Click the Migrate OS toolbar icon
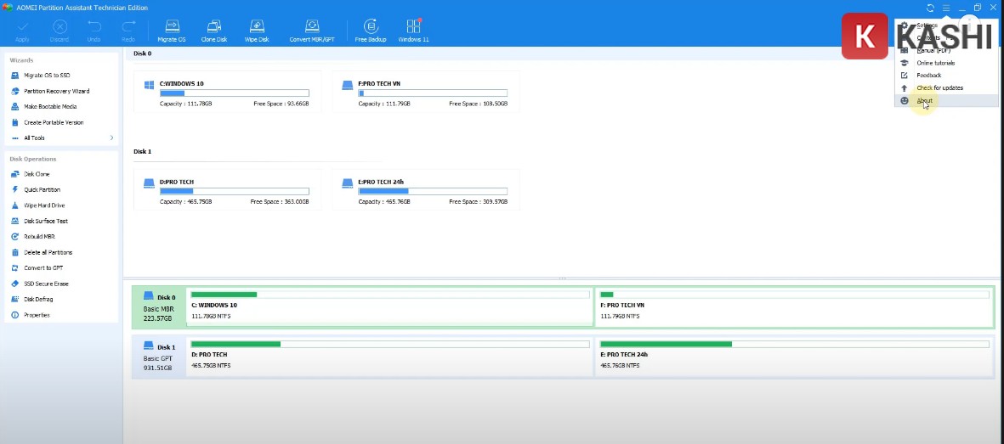1004x444 pixels. point(171,30)
